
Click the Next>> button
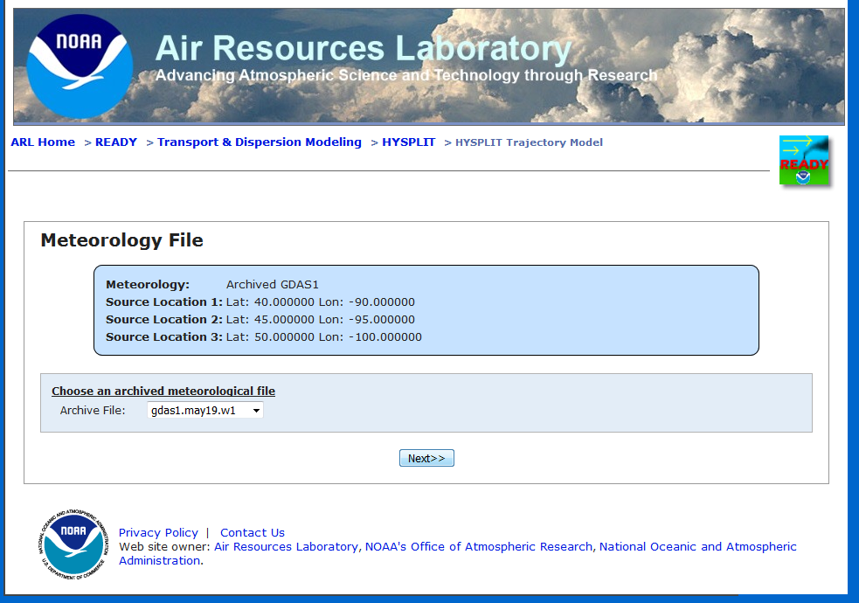426,458
